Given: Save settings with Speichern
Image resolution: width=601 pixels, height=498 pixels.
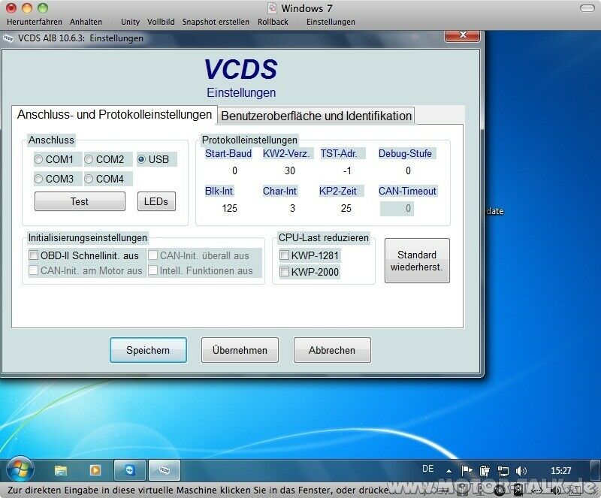Looking at the screenshot, I should coord(148,350).
